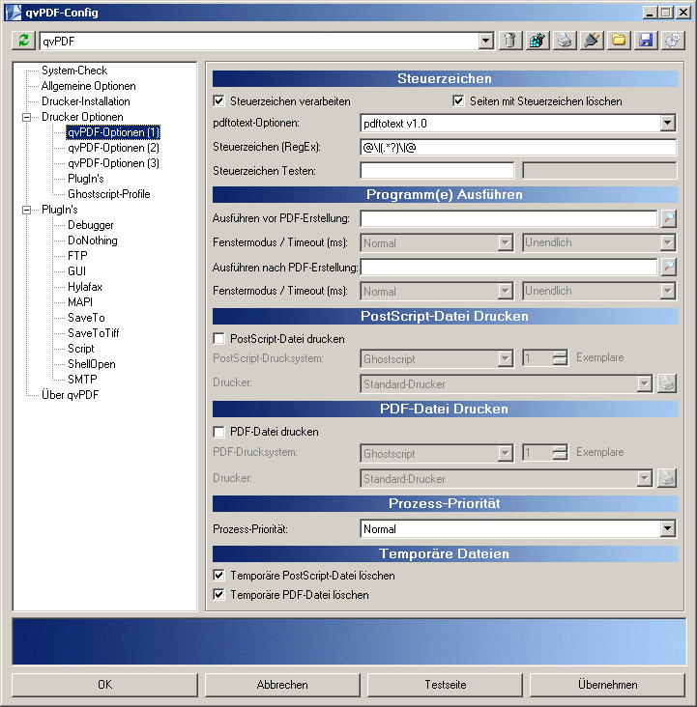The height and width of the screenshot is (707, 697).
Task: Select qvPDF-Optionen (2) tree item
Action: click(x=113, y=148)
